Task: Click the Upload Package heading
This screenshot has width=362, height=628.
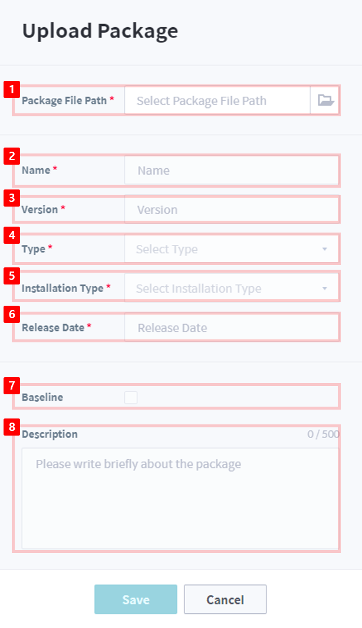Action: point(100,31)
